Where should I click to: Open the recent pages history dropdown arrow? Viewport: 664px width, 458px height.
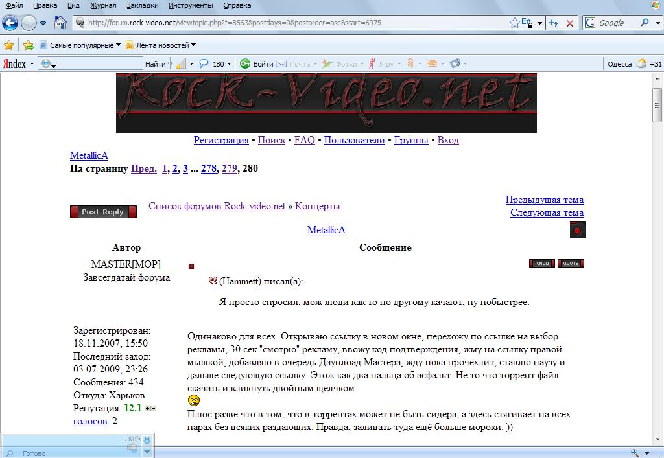[x=43, y=23]
